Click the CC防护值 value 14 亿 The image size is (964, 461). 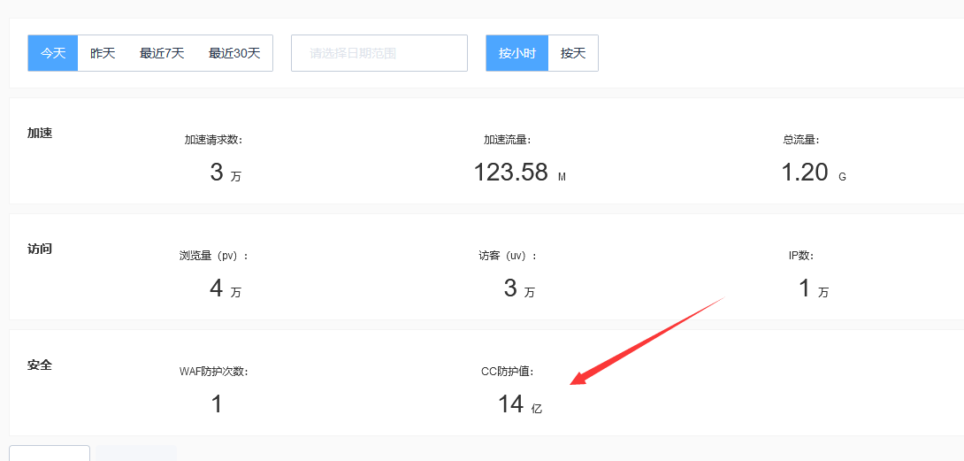click(518, 404)
